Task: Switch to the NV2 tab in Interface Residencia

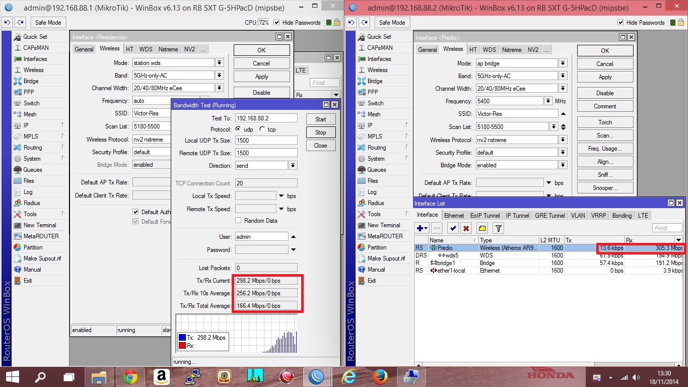Action: (189, 49)
